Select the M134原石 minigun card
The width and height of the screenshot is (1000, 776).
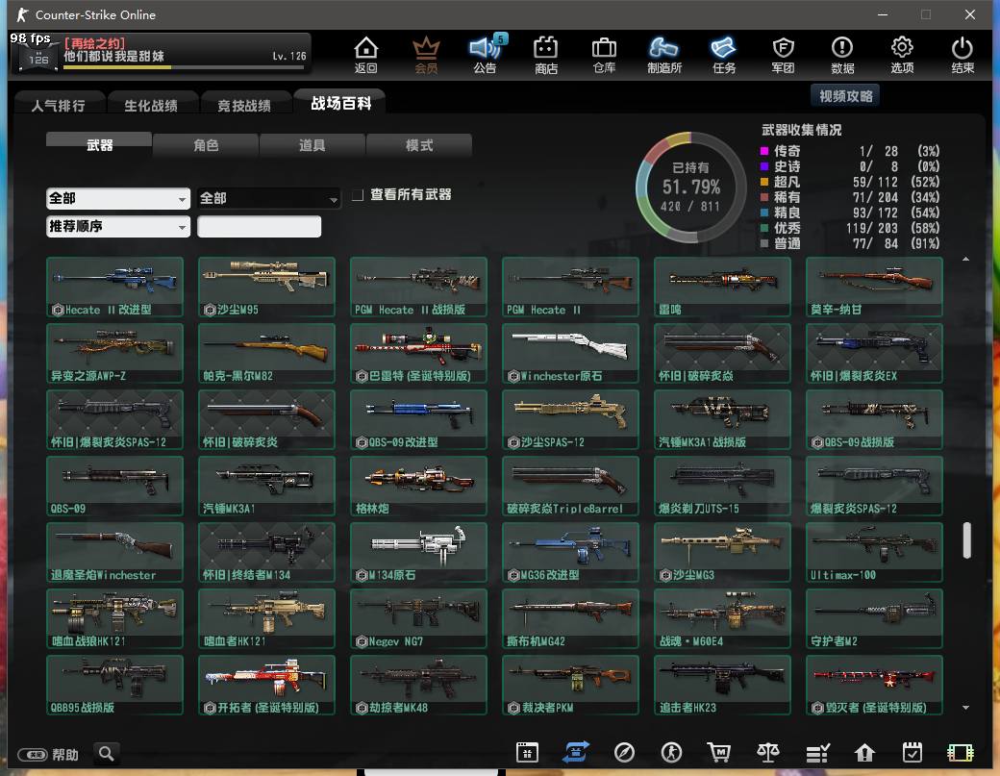click(x=418, y=552)
